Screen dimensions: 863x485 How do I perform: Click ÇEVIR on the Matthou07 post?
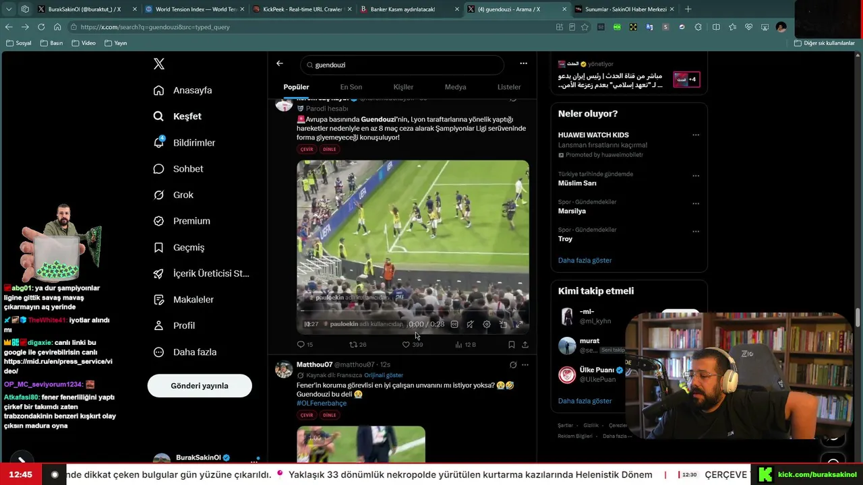click(x=307, y=415)
